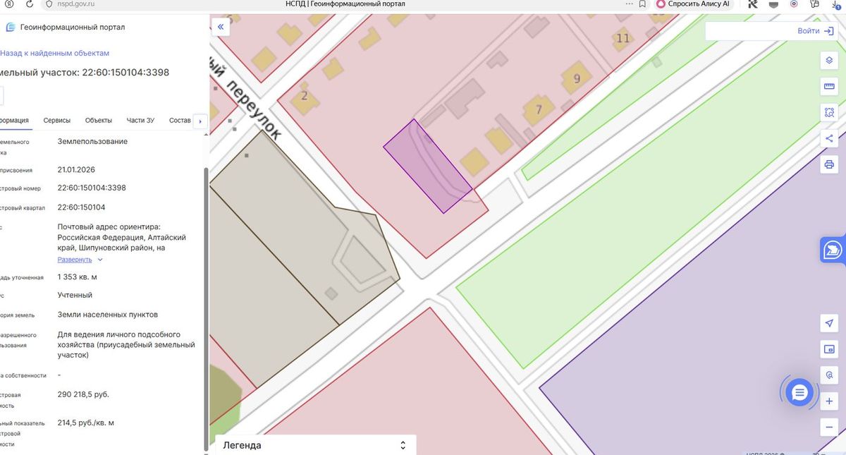Click the cadastral quarter 22:60:150104 value
The width and height of the screenshot is (846, 455).
click(81, 207)
